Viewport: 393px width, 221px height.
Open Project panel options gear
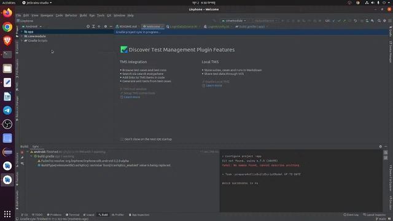105,26
